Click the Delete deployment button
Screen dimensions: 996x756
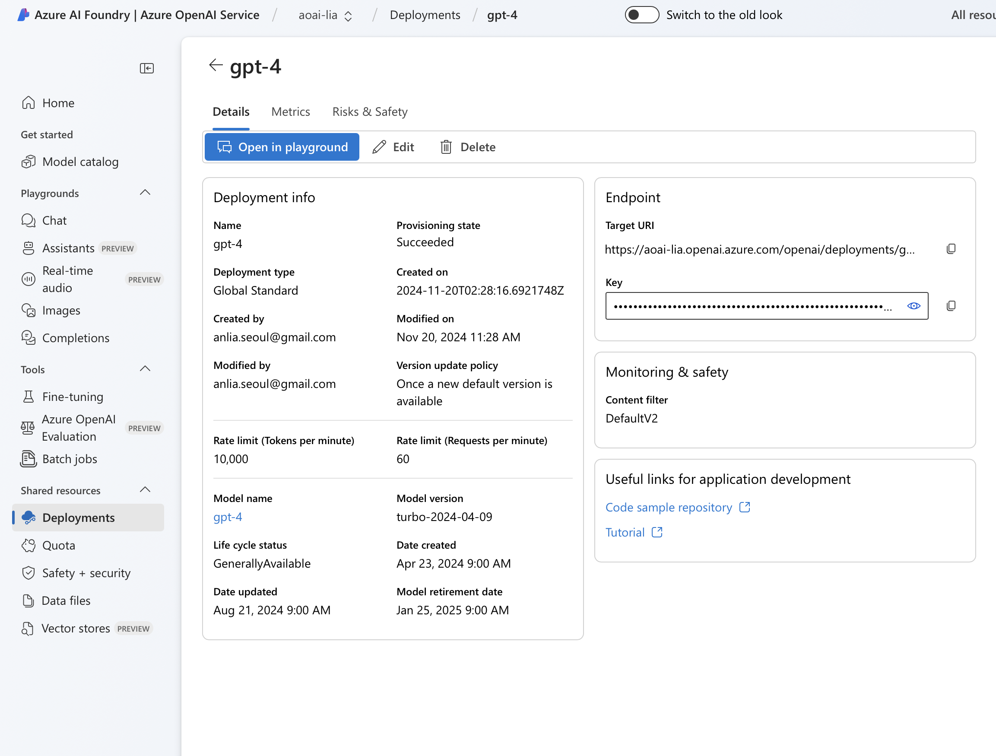point(468,147)
